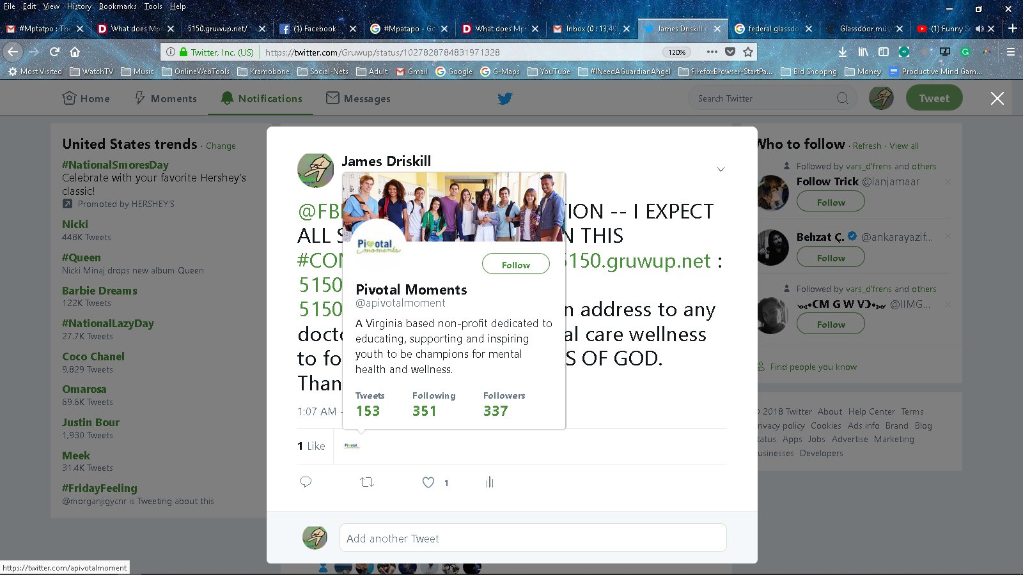Screen dimensions: 1023x575
Task: Open the History menu
Action: tap(79, 6)
